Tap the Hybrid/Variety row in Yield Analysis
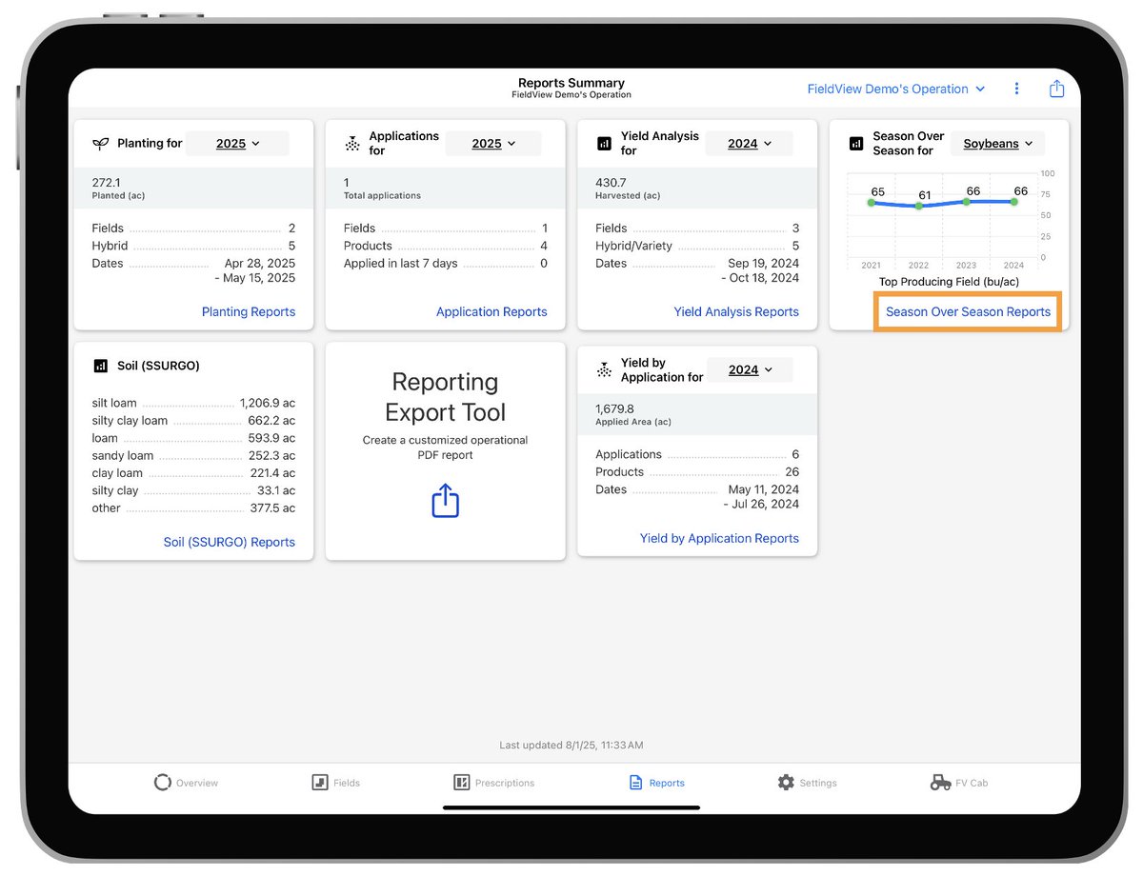The width and height of the screenshot is (1143, 876). tap(697, 247)
